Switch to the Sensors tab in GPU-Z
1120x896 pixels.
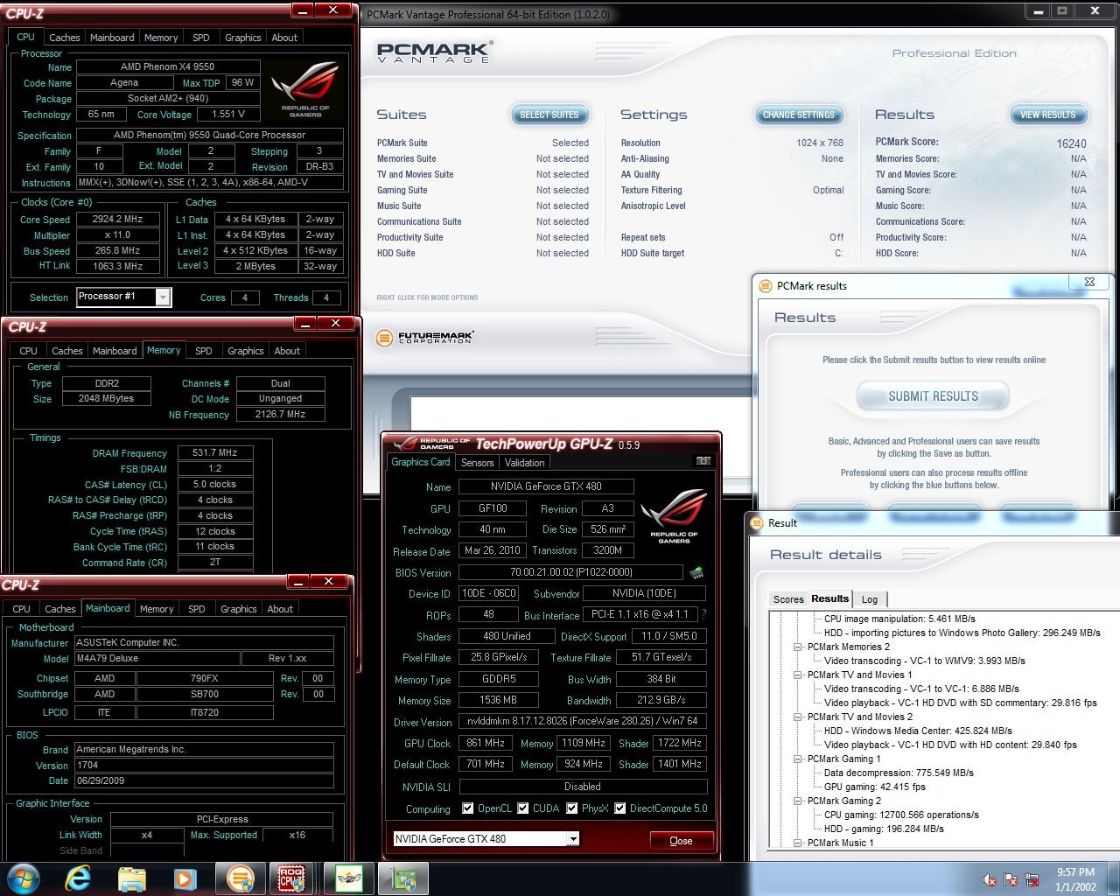pos(478,463)
